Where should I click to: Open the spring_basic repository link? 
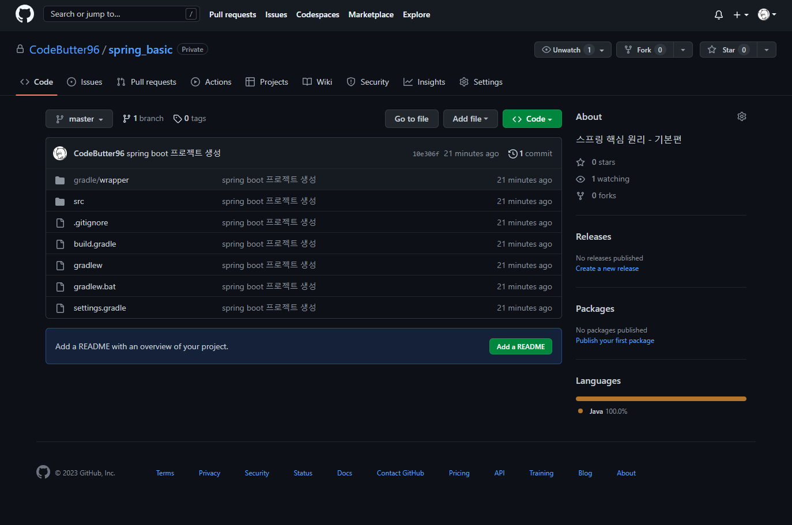pyautogui.click(x=141, y=50)
